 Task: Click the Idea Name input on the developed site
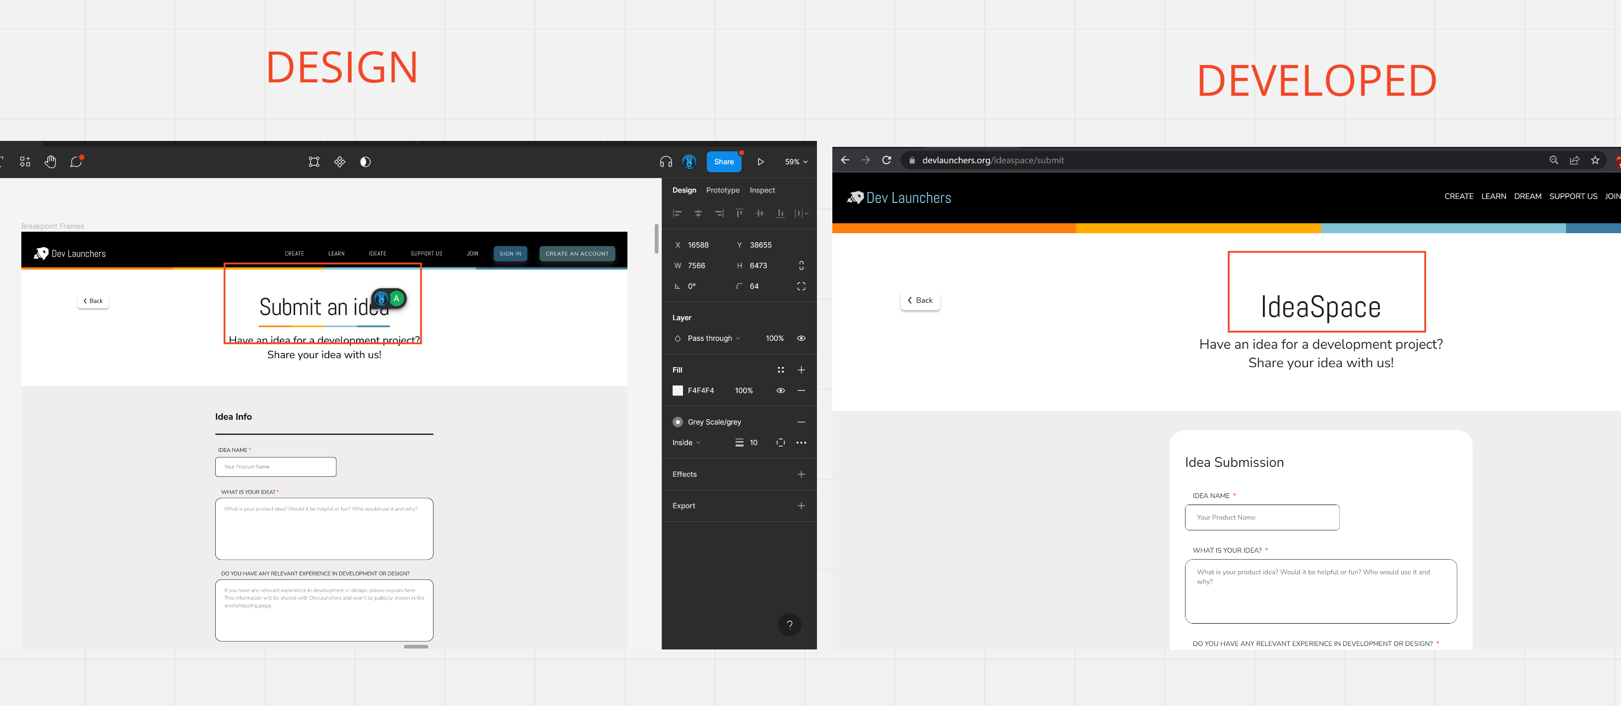pyautogui.click(x=1262, y=517)
